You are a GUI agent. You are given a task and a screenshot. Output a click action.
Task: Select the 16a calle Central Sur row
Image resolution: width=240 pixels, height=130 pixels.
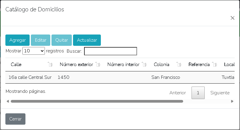(x=30, y=77)
